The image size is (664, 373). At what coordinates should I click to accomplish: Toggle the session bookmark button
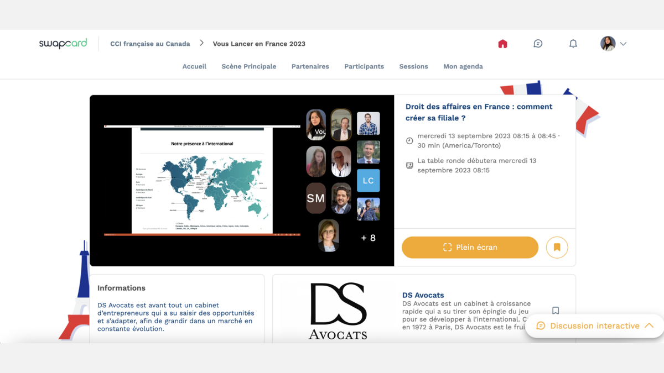pyautogui.click(x=557, y=248)
